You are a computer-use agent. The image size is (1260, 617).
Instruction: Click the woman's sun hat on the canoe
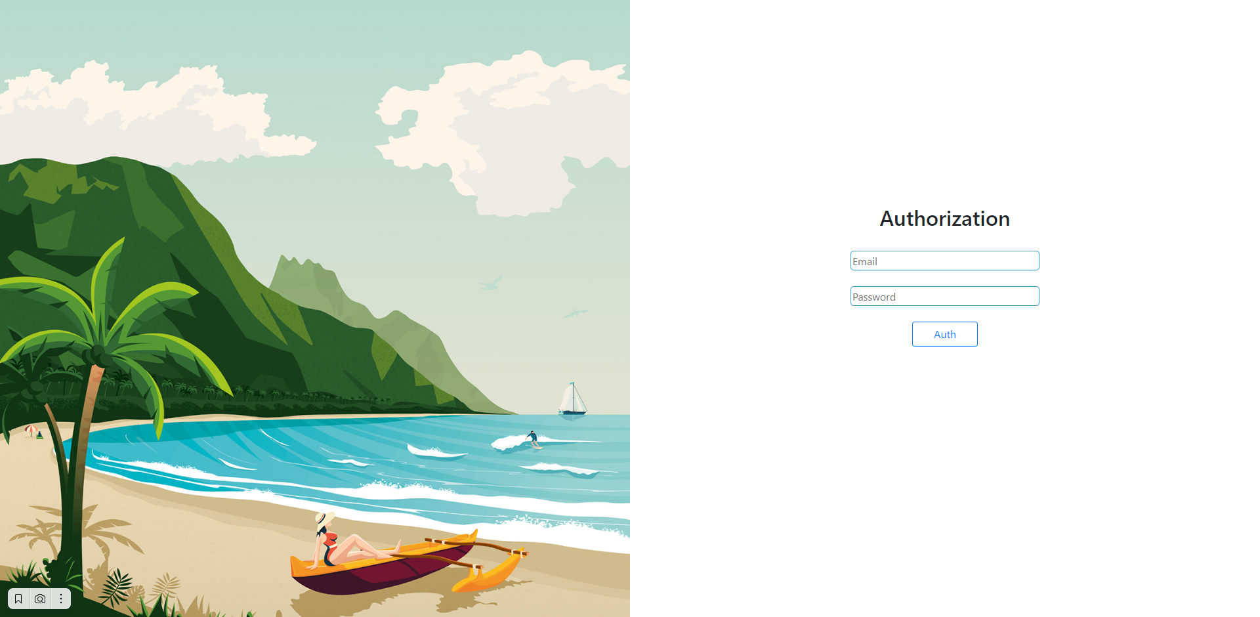(x=324, y=521)
